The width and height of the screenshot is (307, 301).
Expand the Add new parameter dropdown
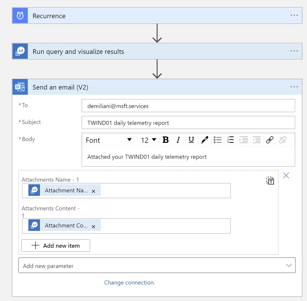pyautogui.click(x=157, y=266)
